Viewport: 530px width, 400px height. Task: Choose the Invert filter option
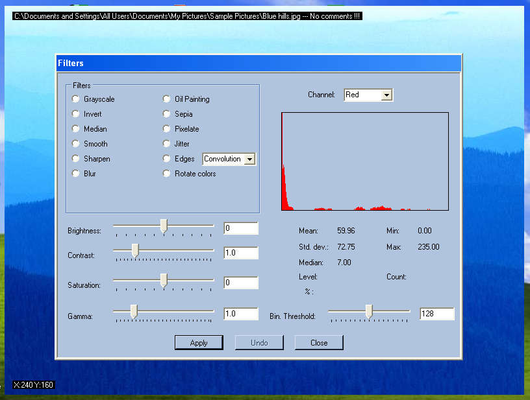click(x=76, y=114)
